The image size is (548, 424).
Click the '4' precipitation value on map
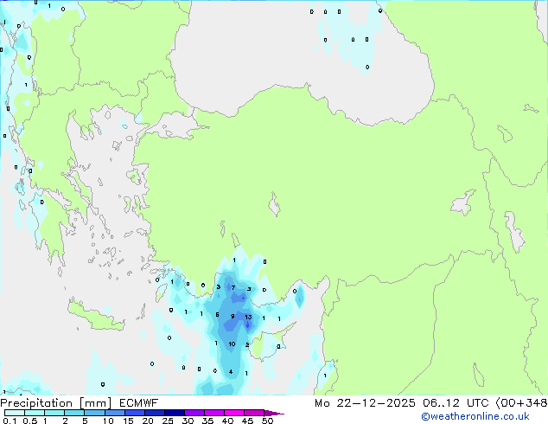click(231, 371)
